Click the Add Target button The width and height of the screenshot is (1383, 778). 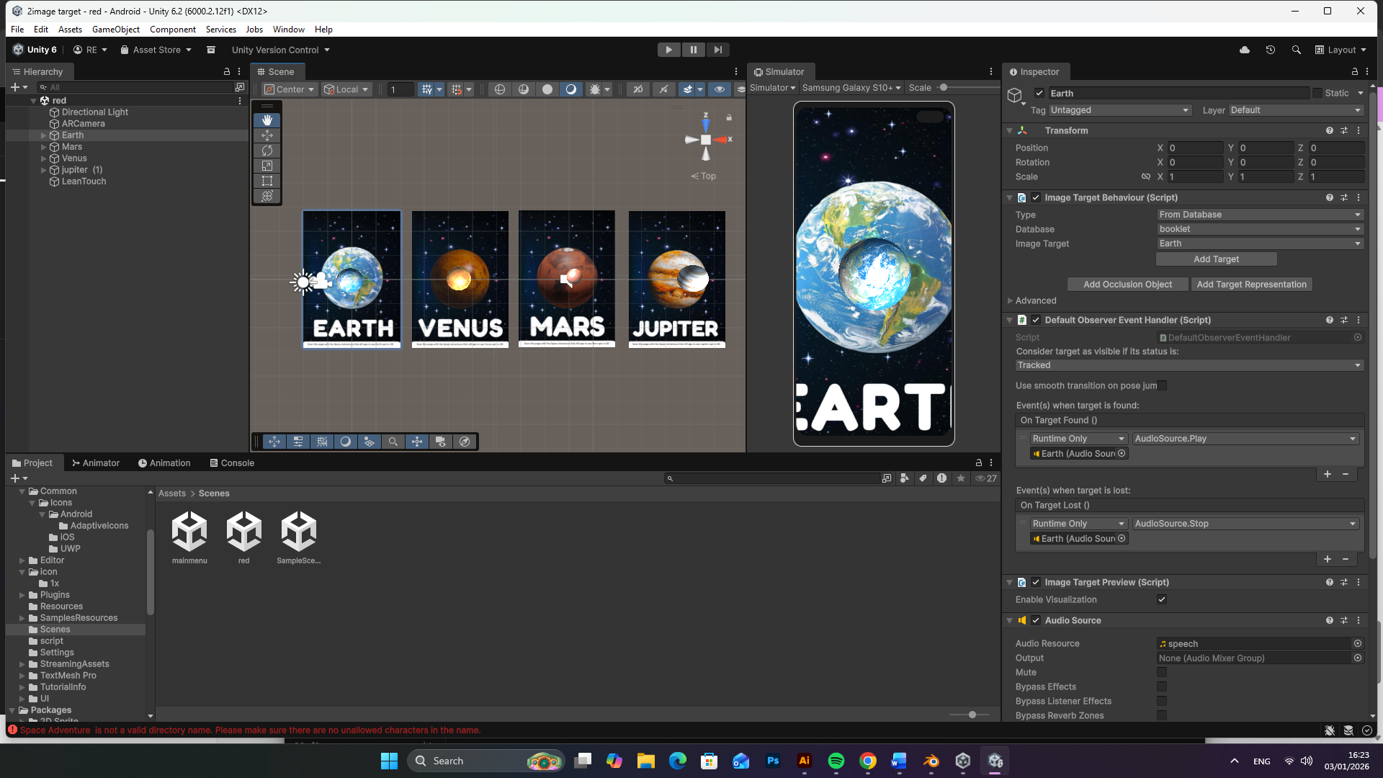pyautogui.click(x=1216, y=259)
